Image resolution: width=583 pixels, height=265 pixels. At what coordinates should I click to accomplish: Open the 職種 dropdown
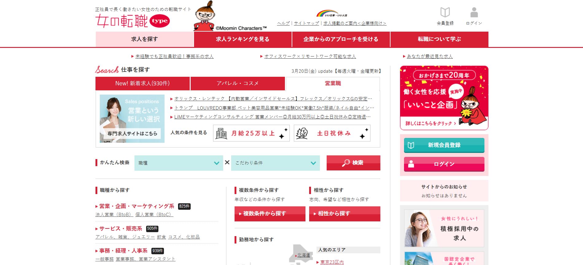179,163
